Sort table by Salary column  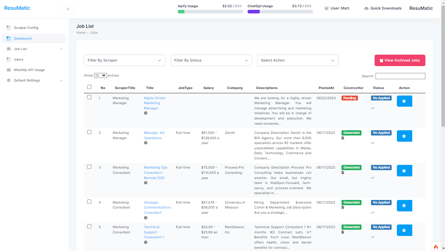[x=209, y=88]
